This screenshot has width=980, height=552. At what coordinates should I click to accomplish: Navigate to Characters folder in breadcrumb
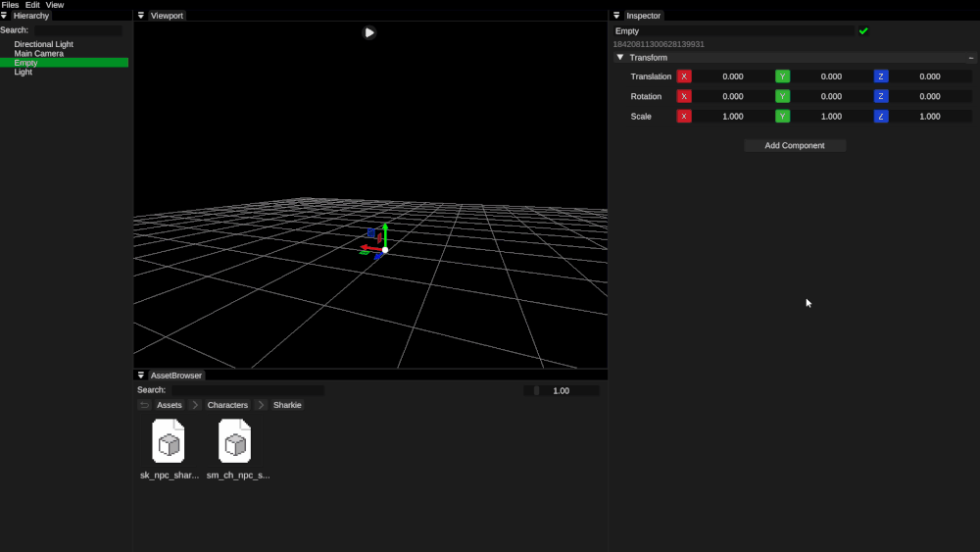[227, 405]
